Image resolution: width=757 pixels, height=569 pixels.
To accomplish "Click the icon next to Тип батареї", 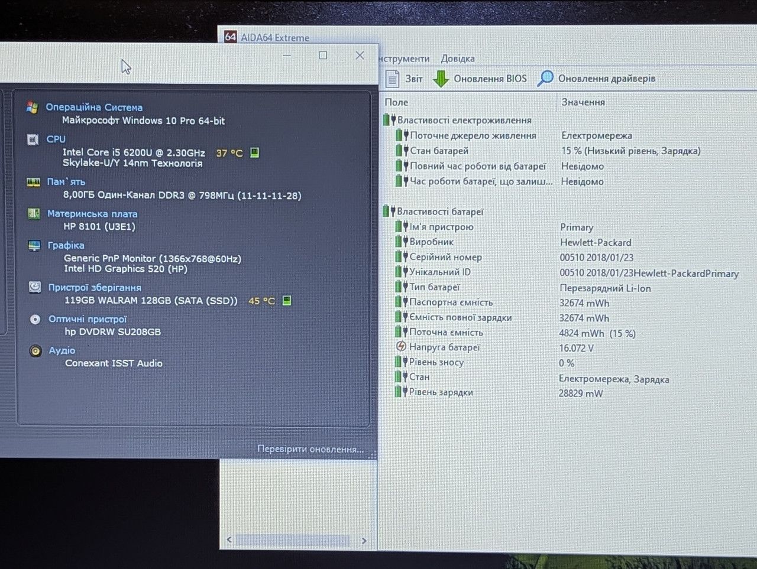I will [402, 287].
